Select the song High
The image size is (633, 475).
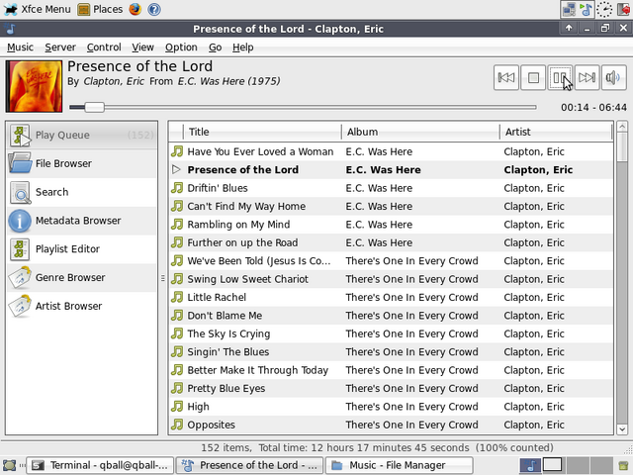coord(391,407)
